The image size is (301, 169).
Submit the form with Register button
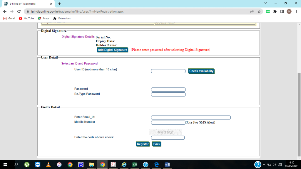(x=143, y=144)
